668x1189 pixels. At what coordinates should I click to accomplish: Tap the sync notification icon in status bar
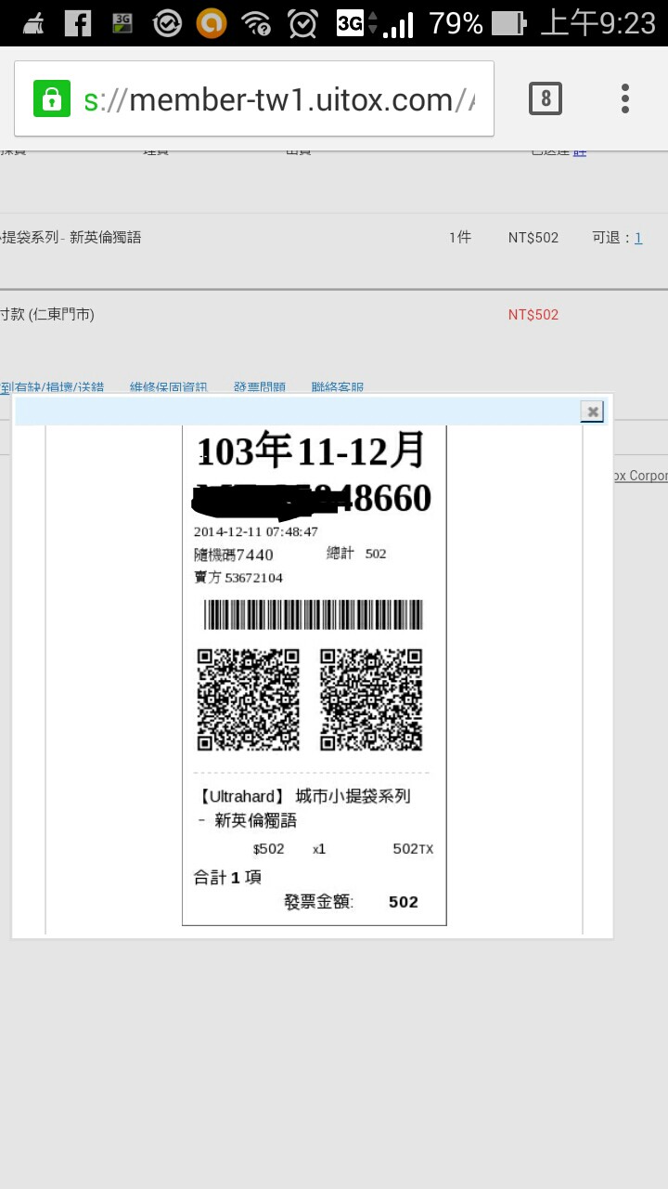pyautogui.click(x=167, y=23)
